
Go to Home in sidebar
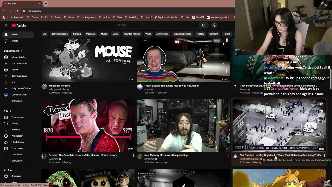(x=18, y=35)
